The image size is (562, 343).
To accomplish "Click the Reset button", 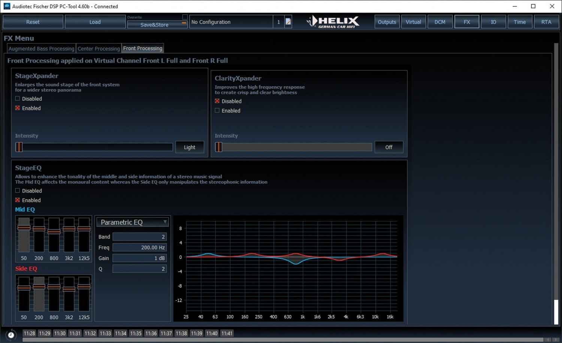I will [x=33, y=22].
